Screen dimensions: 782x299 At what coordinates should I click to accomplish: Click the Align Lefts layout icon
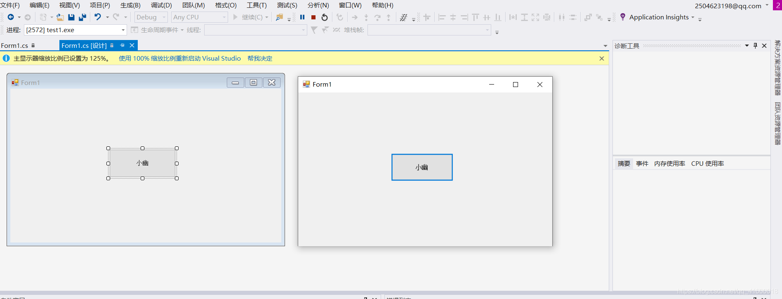pyautogui.click(x=442, y=17)
